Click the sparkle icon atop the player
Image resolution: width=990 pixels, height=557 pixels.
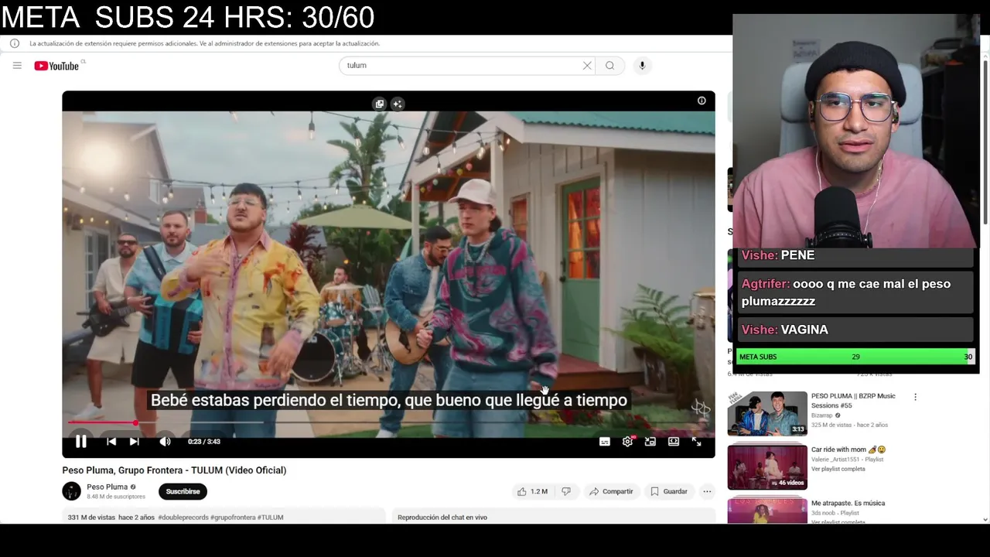[398, 104]
